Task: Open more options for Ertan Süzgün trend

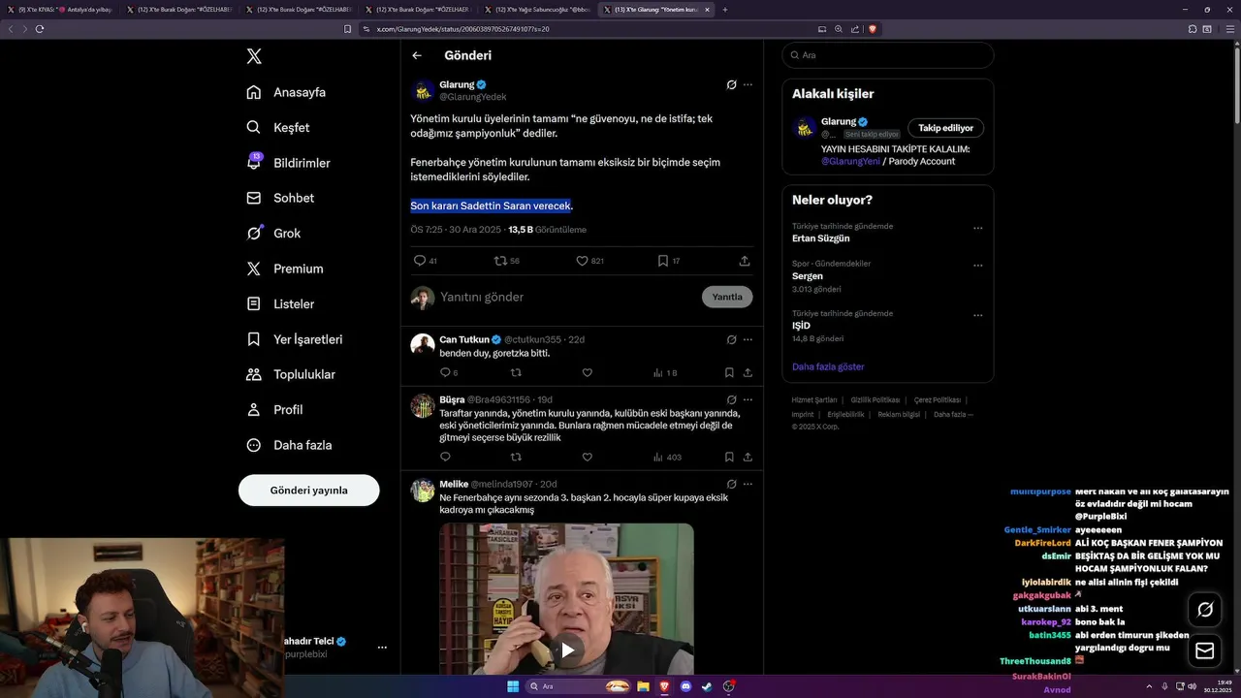Action: point(977,228)
